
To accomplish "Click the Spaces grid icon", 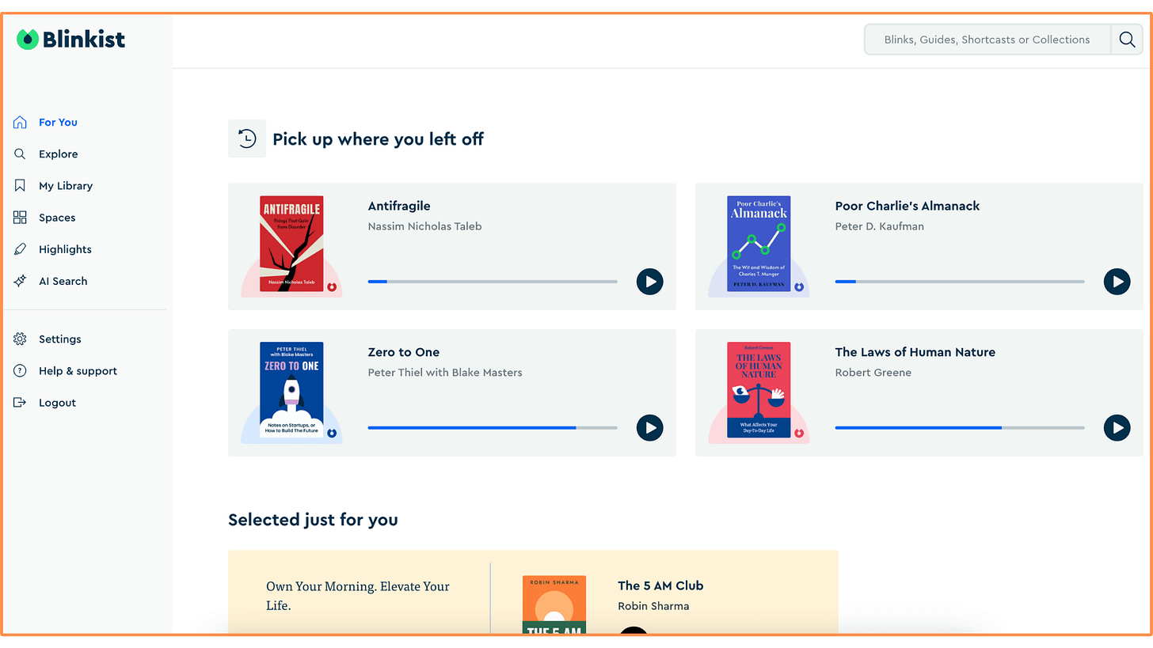I will (x=21, y=217).
